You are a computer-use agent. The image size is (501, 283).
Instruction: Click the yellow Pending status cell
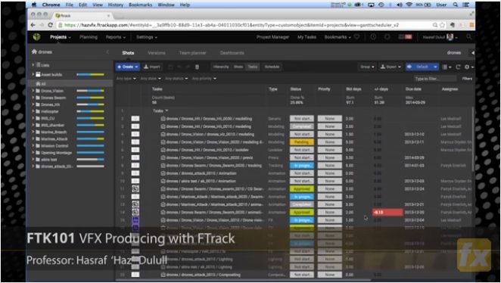coord(302,142)
